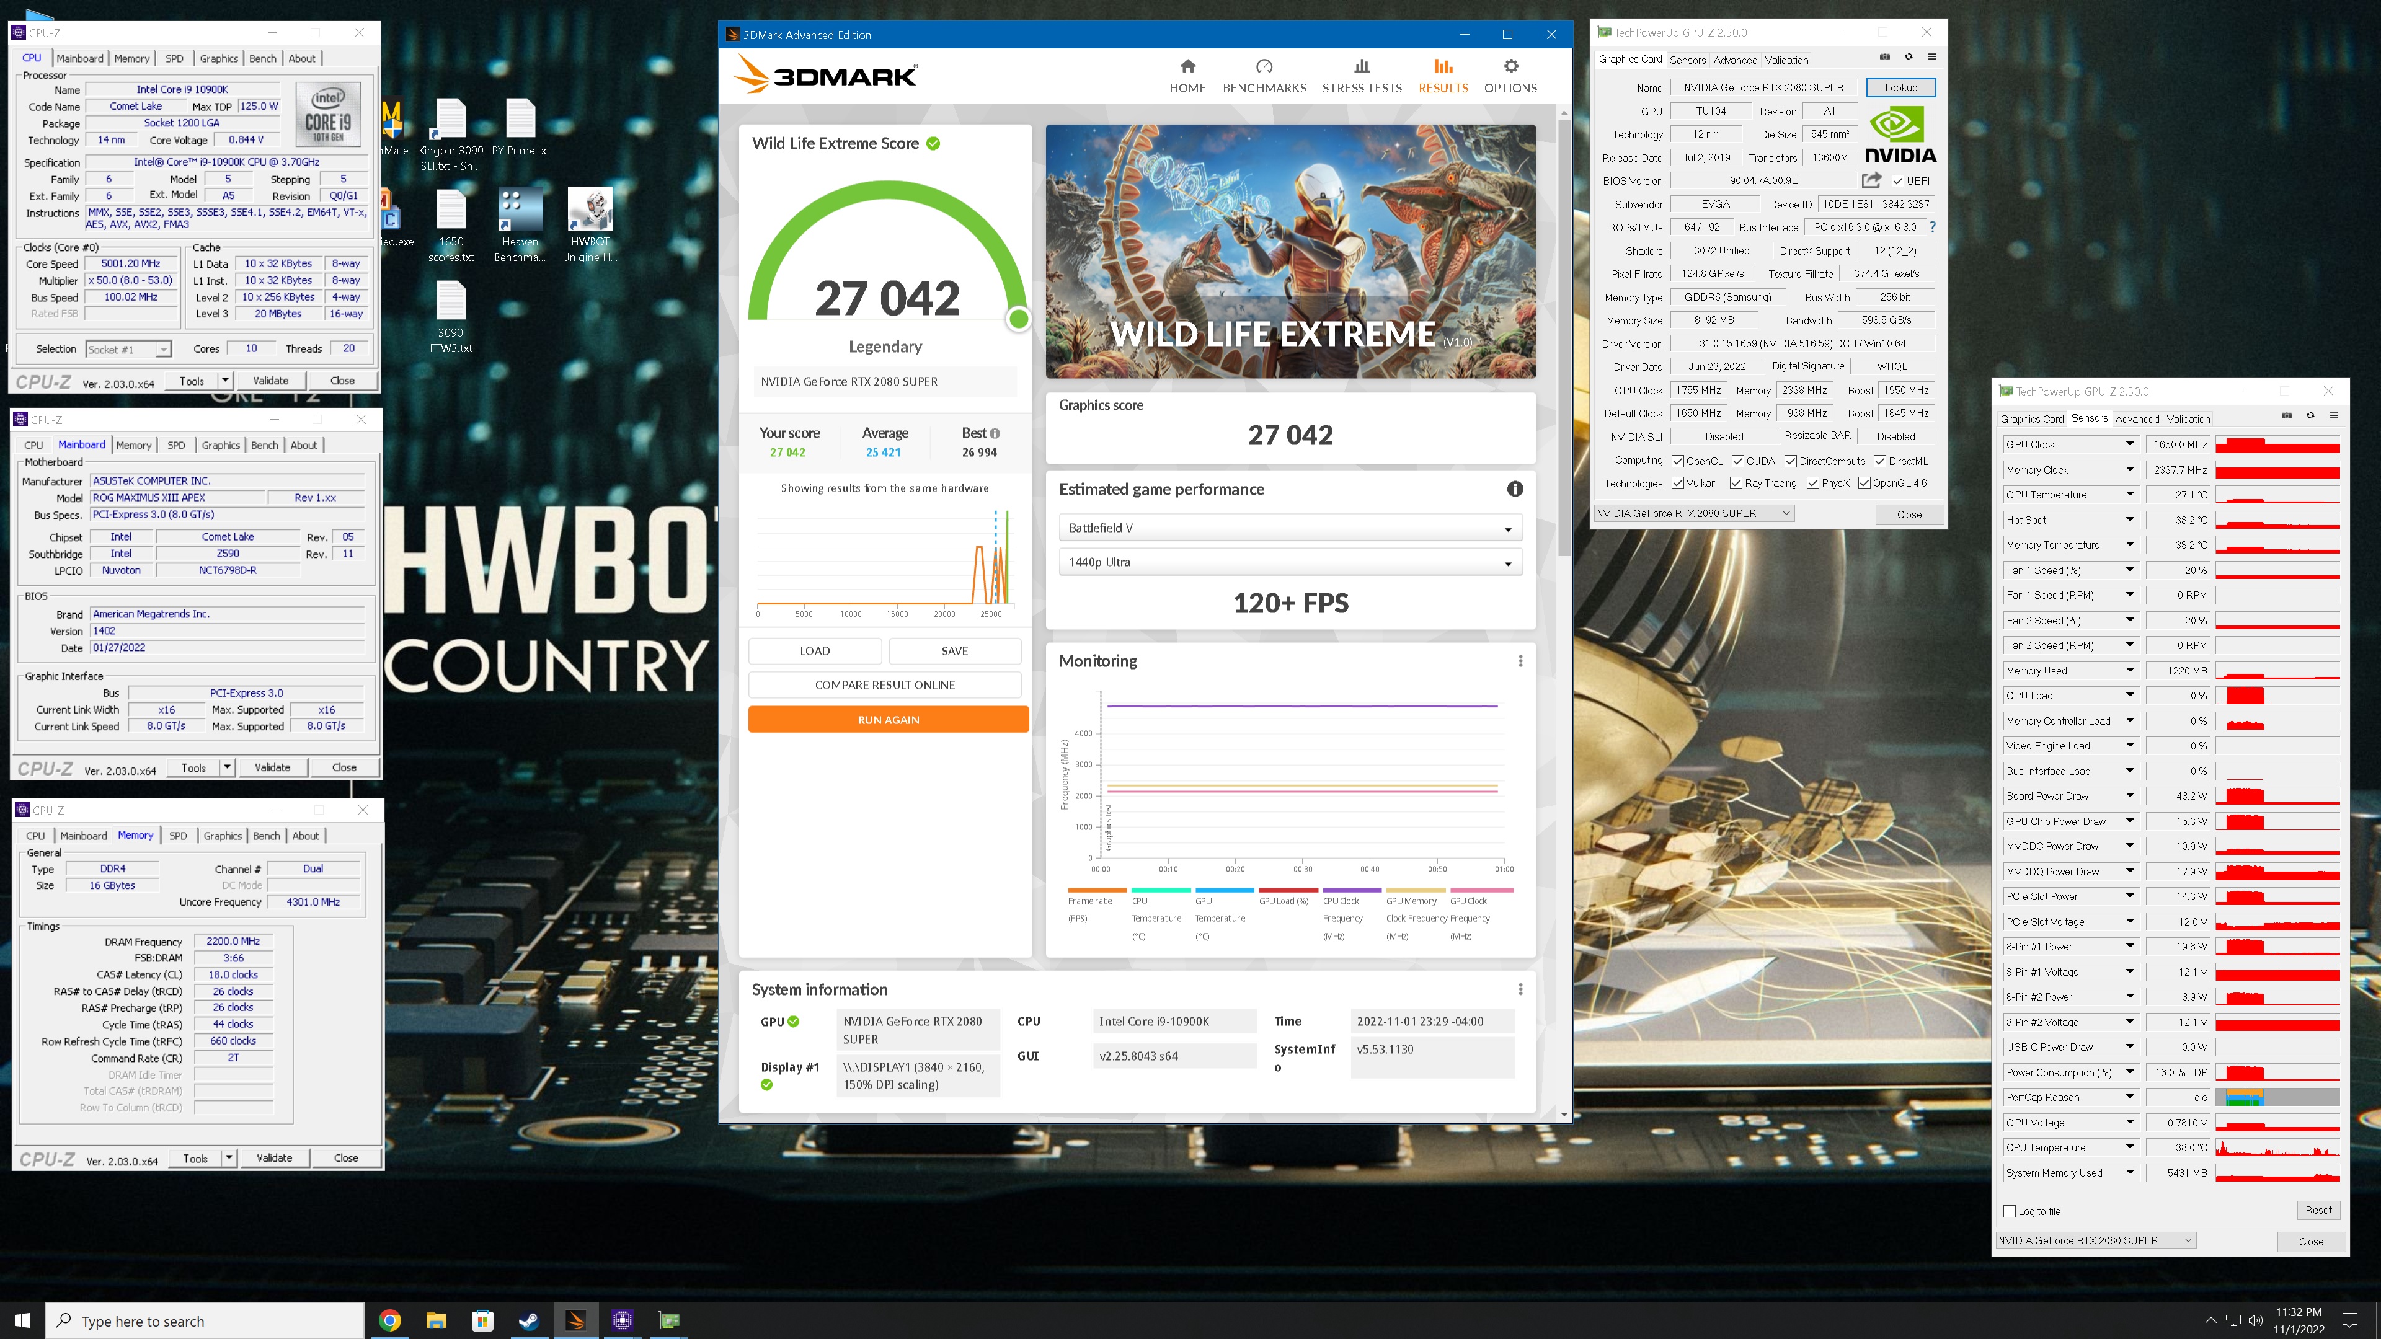2381x1339 pixels.
Task: Open the GPU Temperature sensor dropdown arrow
Action: 2130,495
